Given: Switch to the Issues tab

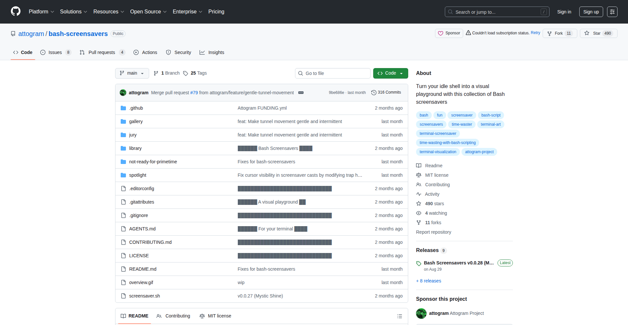Looking at the screenshot, I should pos(55,52).
